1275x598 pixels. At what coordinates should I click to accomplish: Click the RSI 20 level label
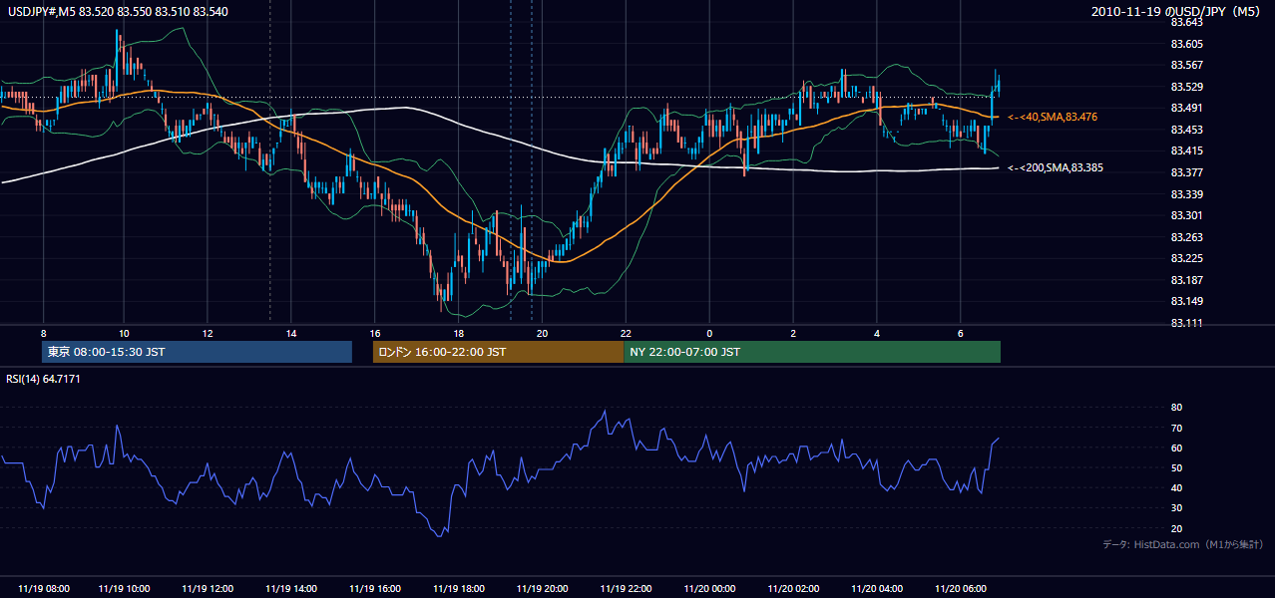tap(1176, 528)
